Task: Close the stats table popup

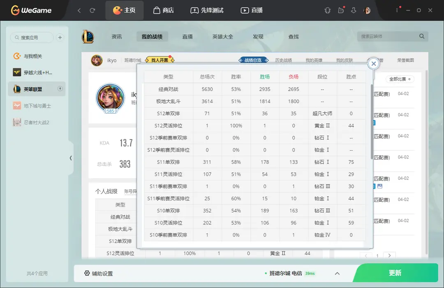Action: [374, 63]
